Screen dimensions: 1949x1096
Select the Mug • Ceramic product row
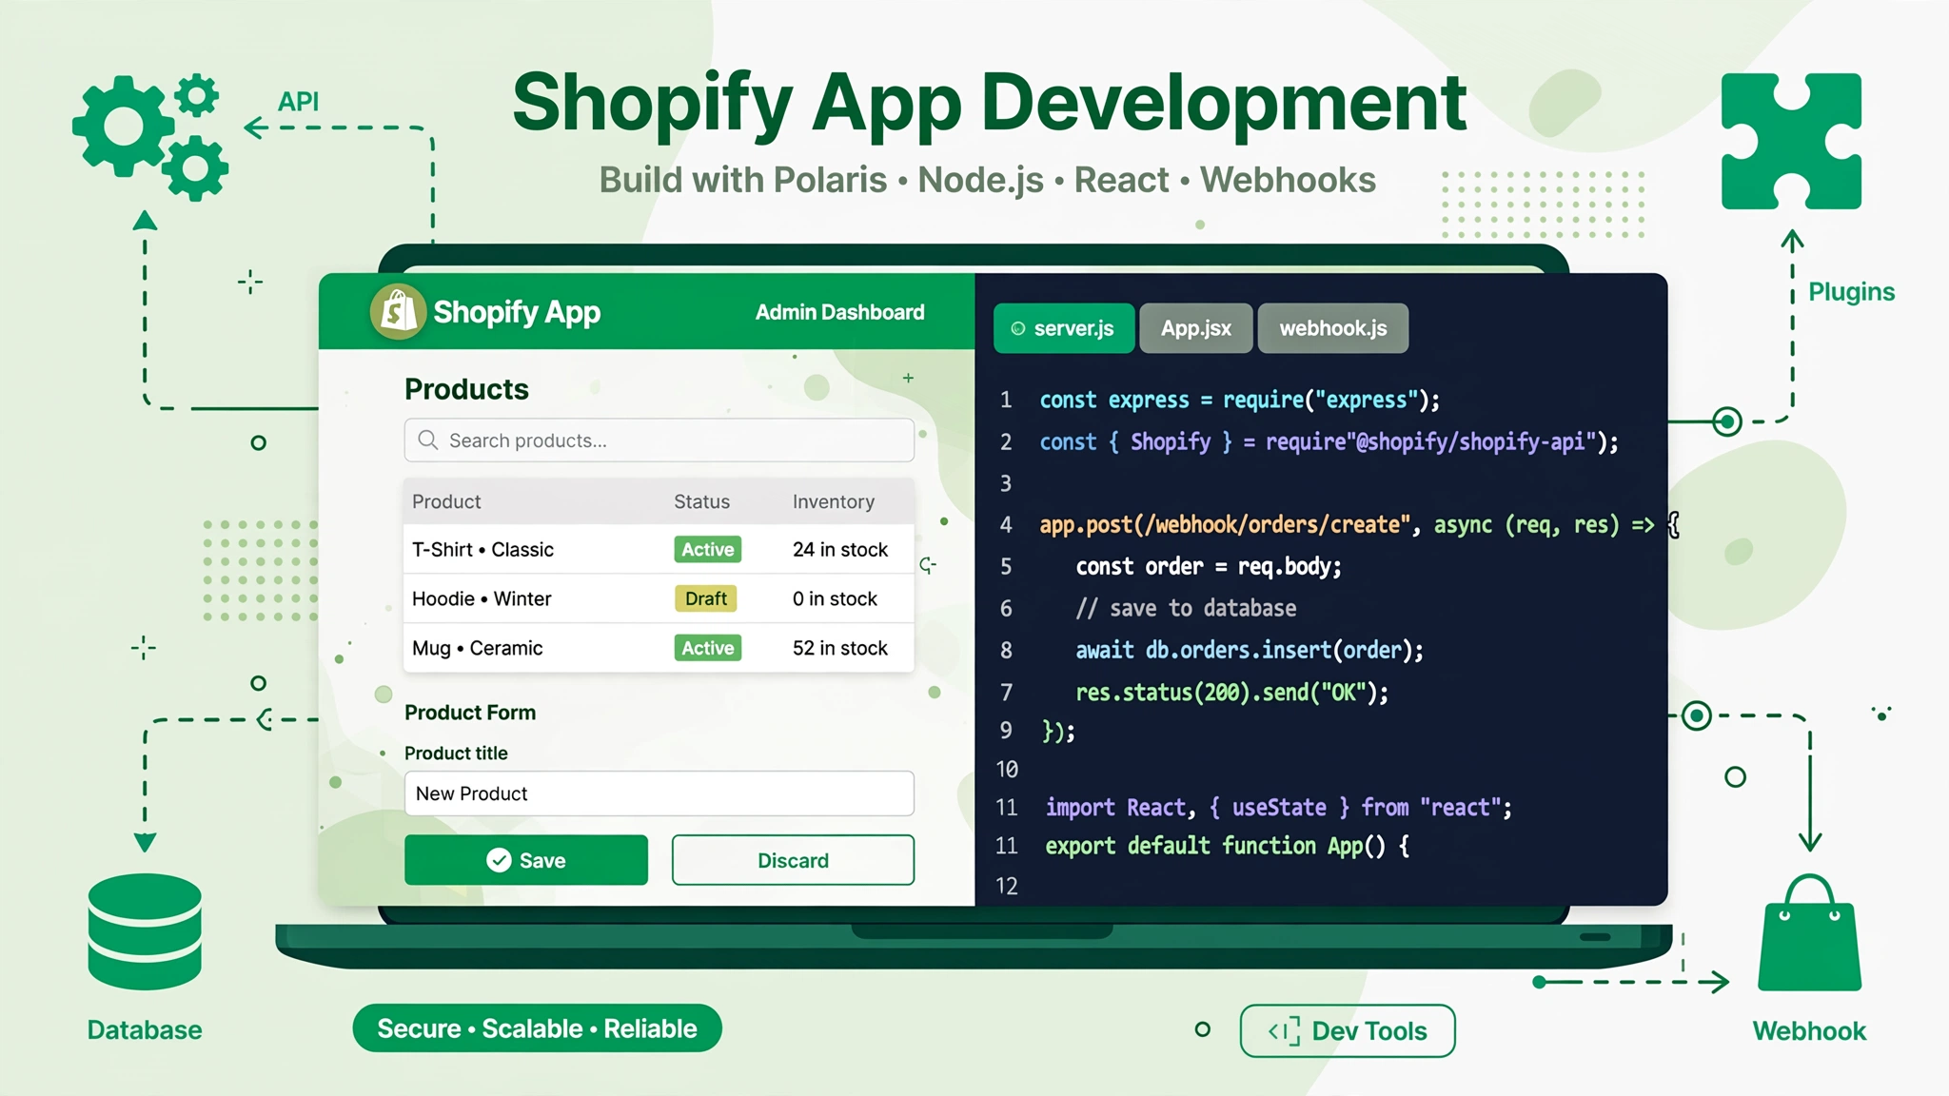click(x=659, y=648)
